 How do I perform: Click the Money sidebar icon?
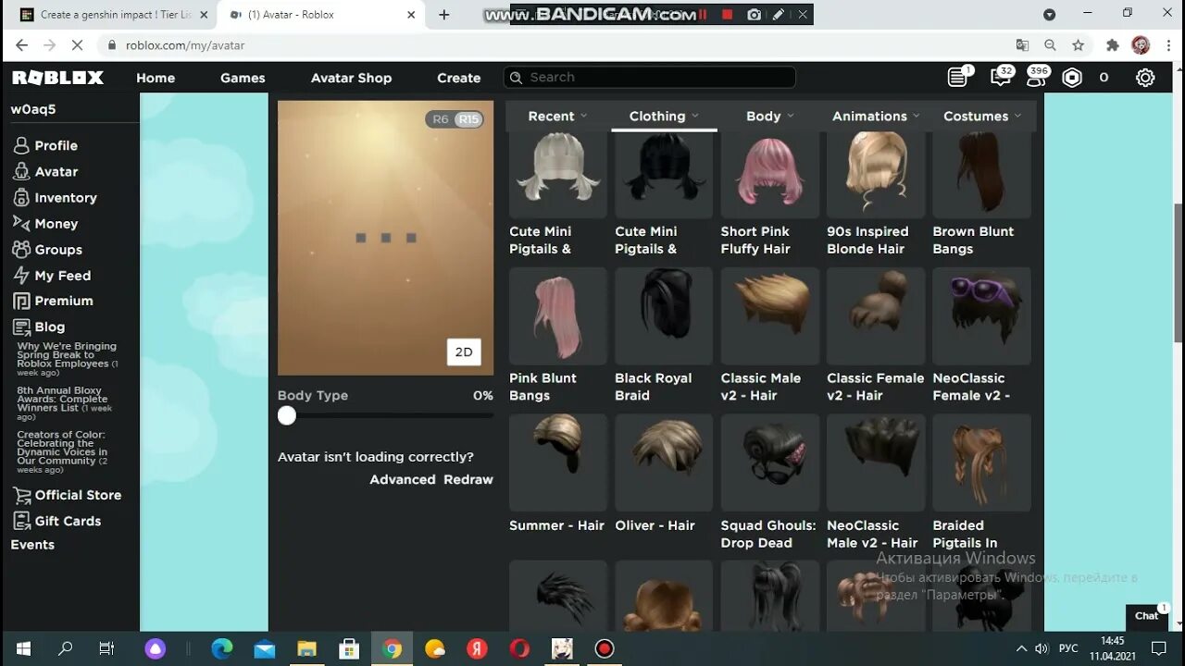(20, 223)
